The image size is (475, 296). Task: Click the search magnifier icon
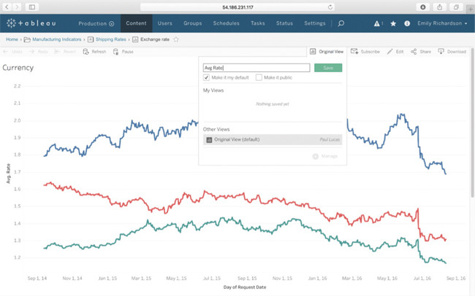click(341, 23)
